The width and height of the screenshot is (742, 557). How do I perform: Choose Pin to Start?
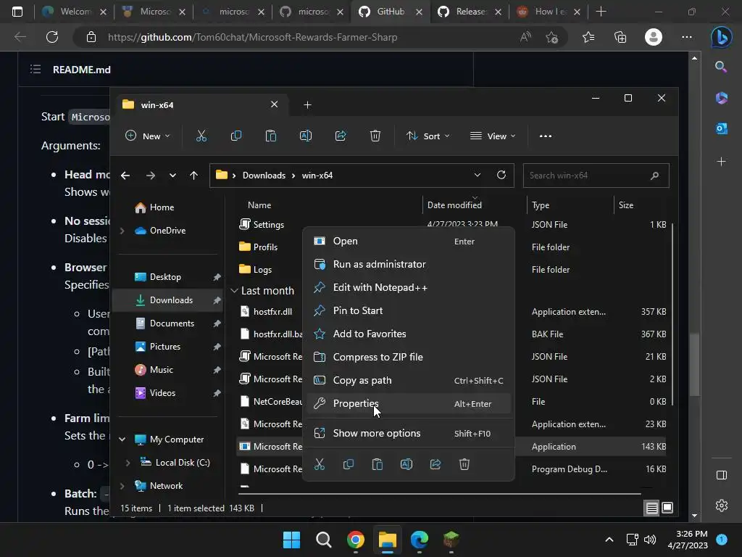409,310
